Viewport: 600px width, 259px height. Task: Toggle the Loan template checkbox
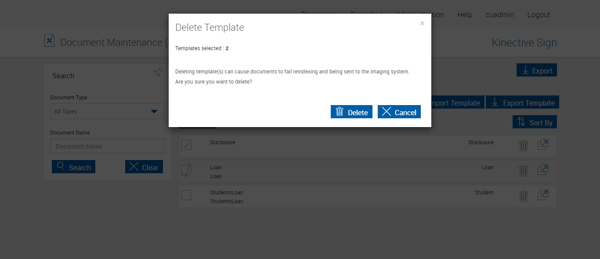[x=186, y=170]
